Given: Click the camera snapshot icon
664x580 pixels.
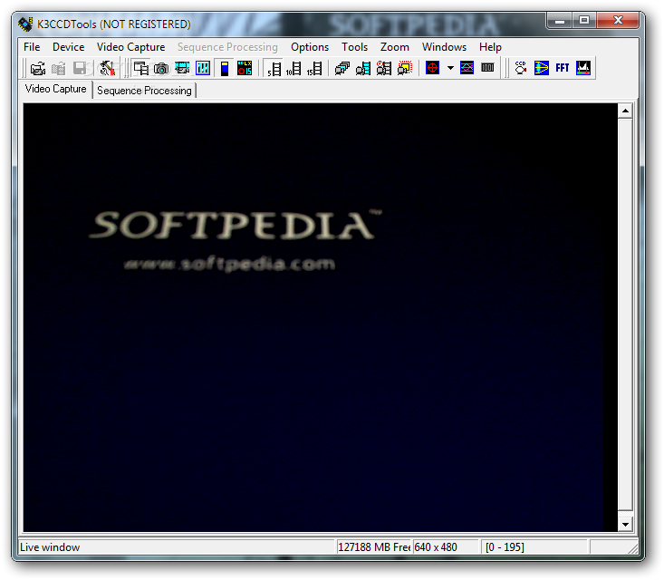Looking at the screenshot, I should coord(162,68).
